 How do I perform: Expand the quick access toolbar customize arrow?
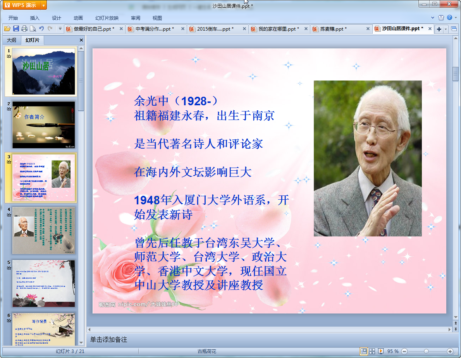[x=60, y=29]
